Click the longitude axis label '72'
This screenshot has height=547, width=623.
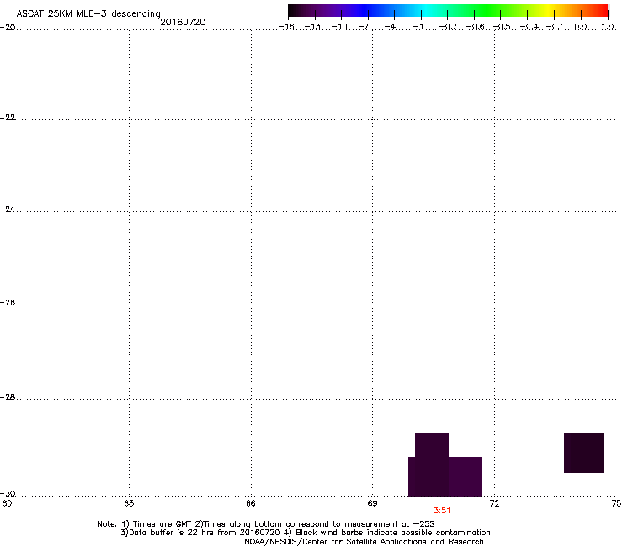pyautogui.click(x=494, y=504)
